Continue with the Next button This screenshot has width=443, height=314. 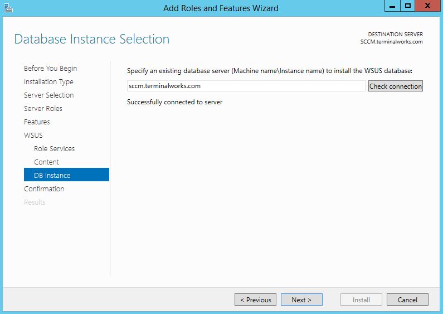click(x=301, y=299)
